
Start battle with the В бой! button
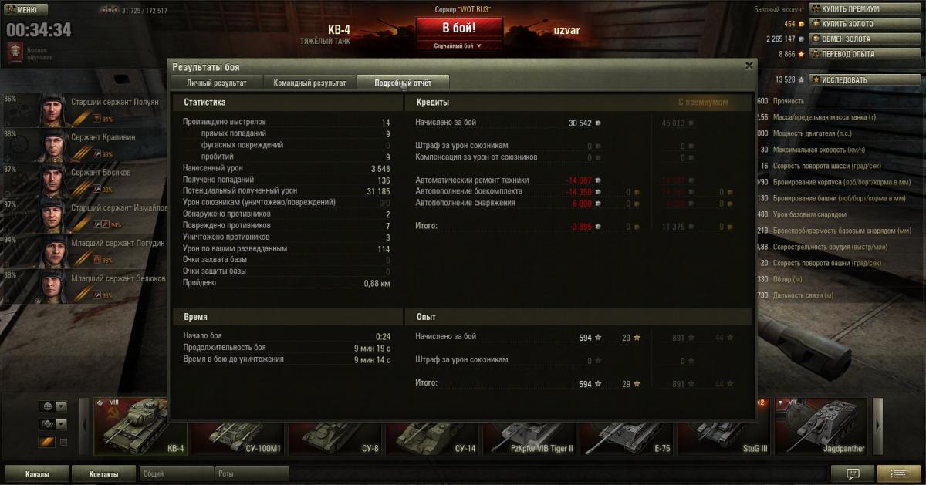459,29
